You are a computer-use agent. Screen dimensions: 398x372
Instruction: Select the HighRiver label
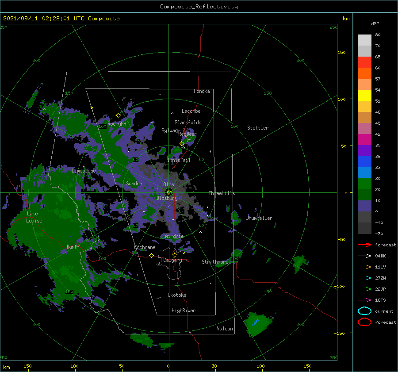[x=184, y=311]
